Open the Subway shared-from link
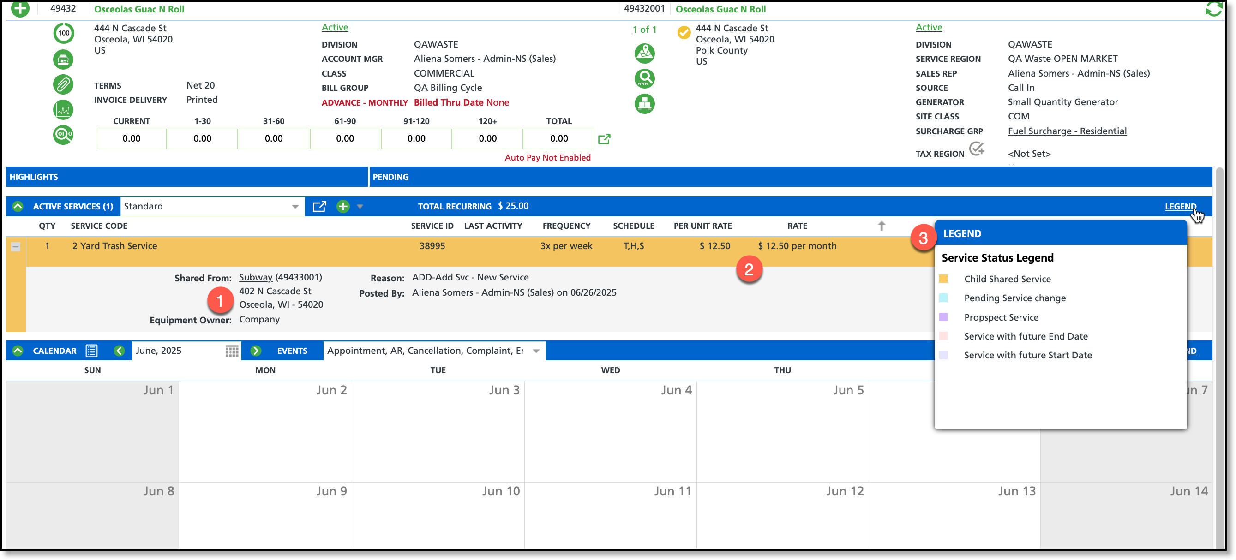The width and height of the screenshot is (1236, 560). [255, 278]
